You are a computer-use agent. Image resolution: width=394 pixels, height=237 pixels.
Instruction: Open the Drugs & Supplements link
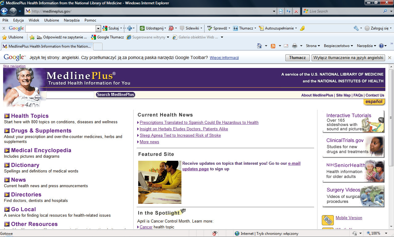click(41, 131)
